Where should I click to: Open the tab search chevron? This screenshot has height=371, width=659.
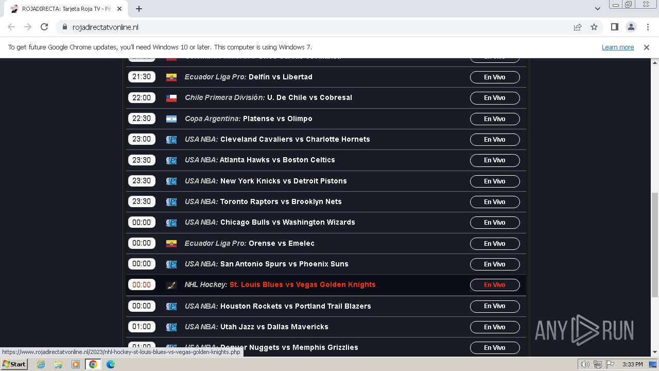point(598,9)
